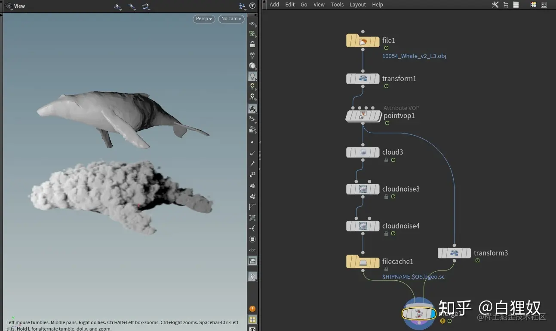Select the merge1 node
Viewport: 556px width, 331px height.
(419, 313)
